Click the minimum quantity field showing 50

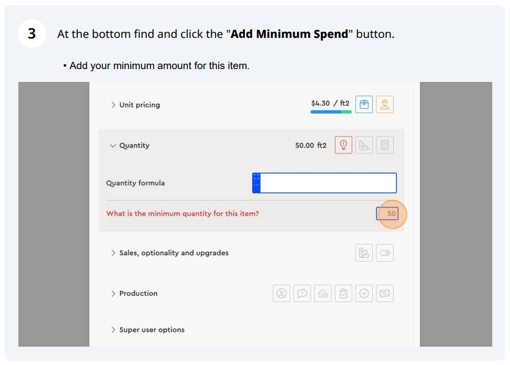pyautogui.click(x=387, y=213)
